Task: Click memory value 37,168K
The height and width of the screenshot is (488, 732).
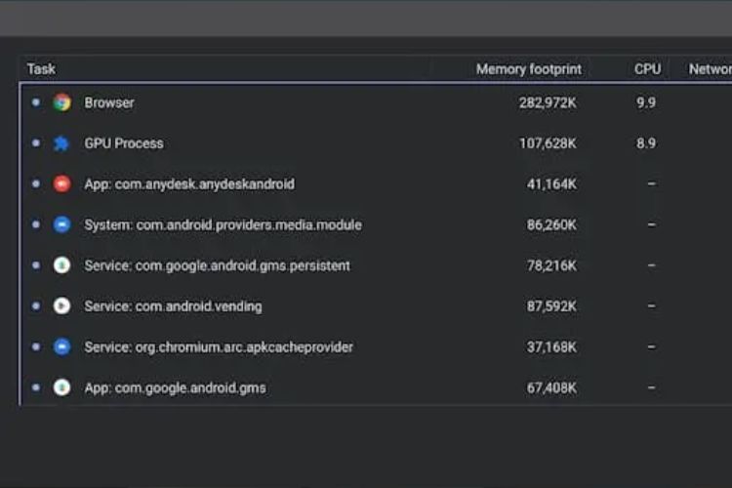Action: (551, 346)
